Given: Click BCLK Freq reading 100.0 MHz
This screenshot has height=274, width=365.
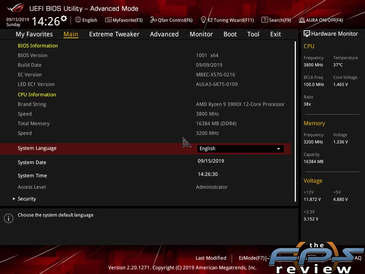Looking at the screenshot, I should pyautogui.click(x=314, y=84).
